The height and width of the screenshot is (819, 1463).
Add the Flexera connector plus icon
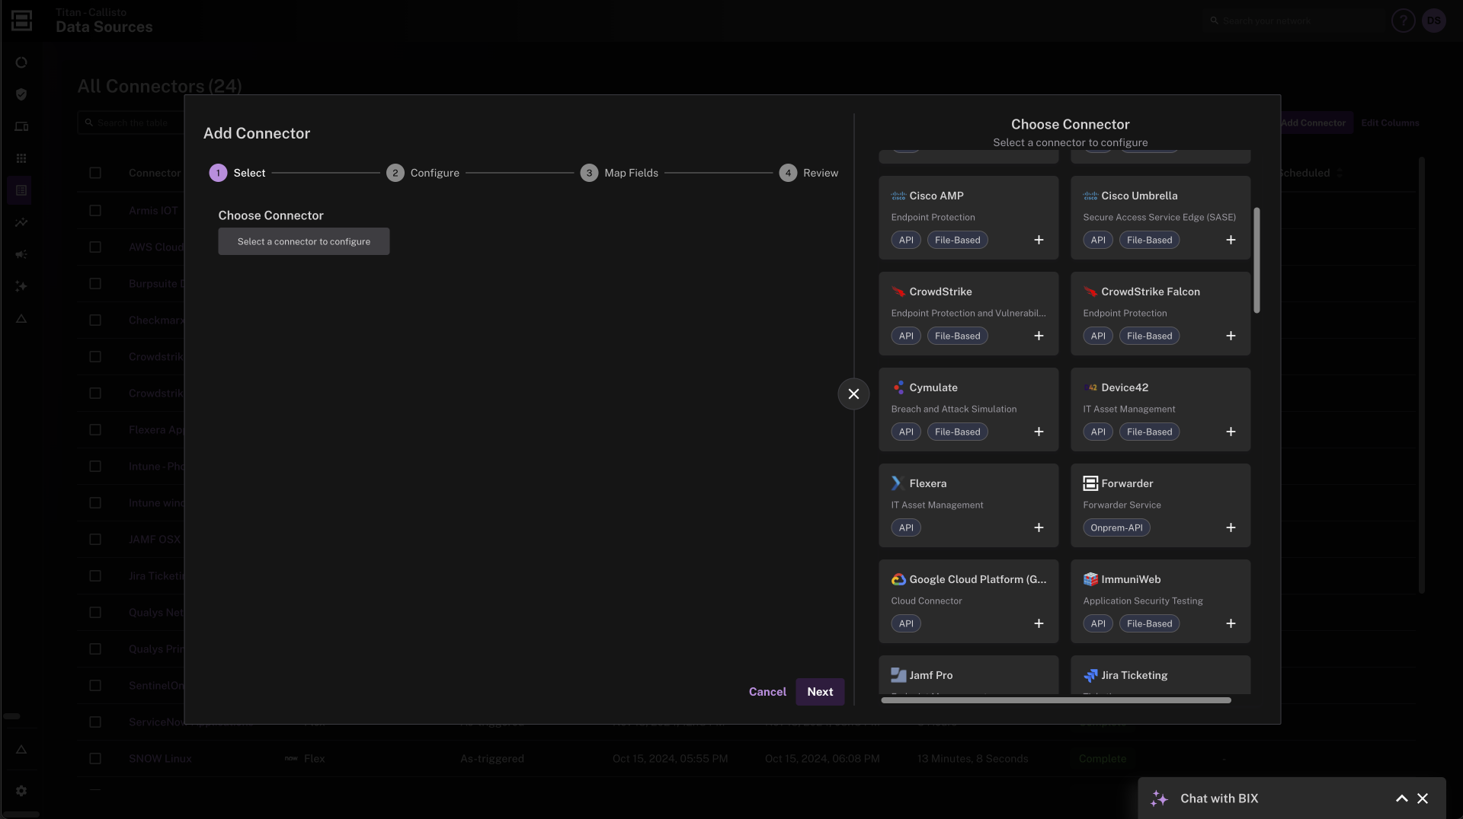coord(1039,527)
